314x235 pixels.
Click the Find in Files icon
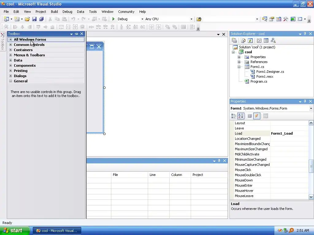[x=199, y=19]
